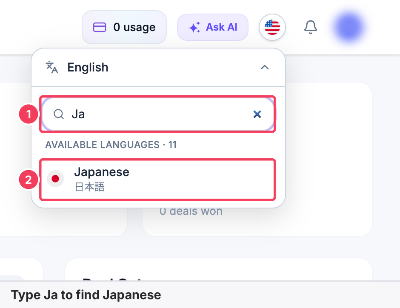The image size is (400, 308).
Task: Collapse the English language dropdown chevron
Action: click(x=265, y=67)
